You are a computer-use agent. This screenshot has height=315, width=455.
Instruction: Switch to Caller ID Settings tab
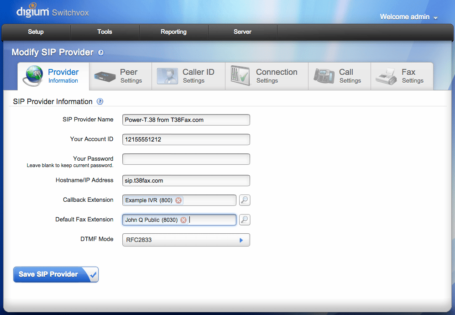point(188,76)
